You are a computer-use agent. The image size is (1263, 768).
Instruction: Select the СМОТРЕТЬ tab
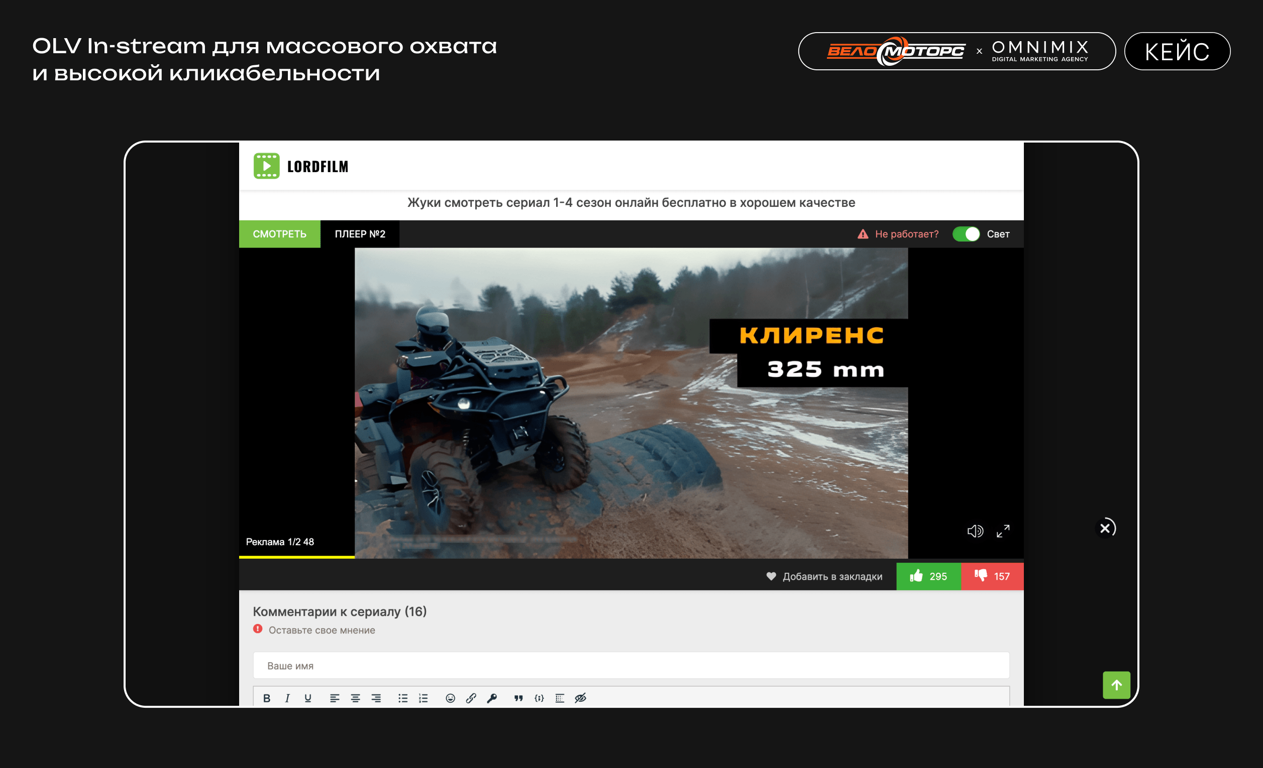click(x=279, y=234)
